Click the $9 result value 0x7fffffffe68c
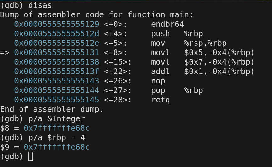This screenshot has width=272, height=167. [x=57, y=147]
